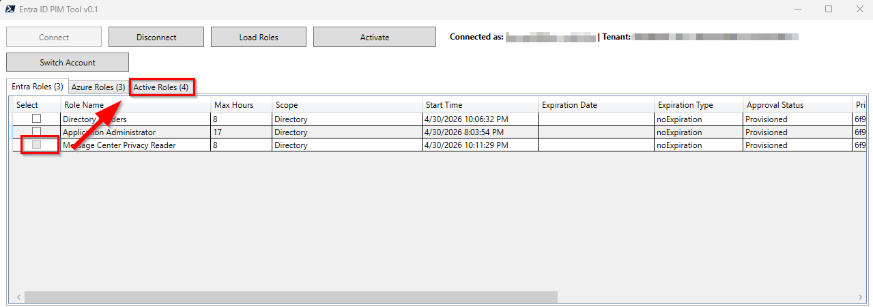This screenshot has height=307, width=873.
Task: Sort by the Select column header
Action: click(36, 105)
